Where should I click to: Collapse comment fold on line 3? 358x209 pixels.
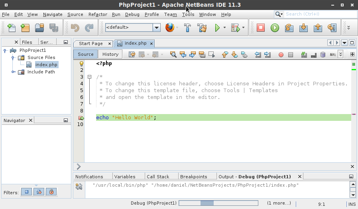point(89,77)
